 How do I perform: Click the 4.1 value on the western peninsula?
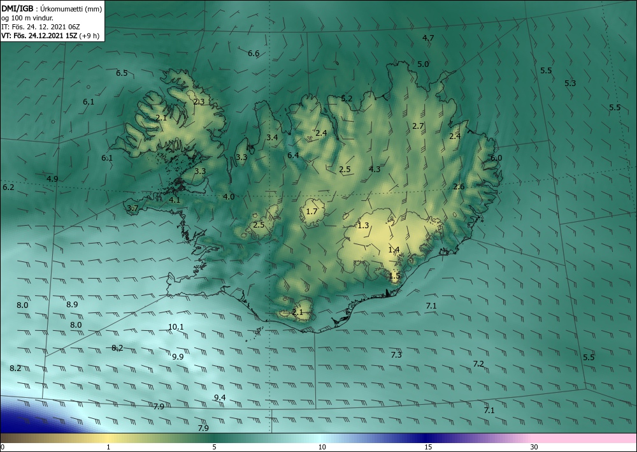click(x=175, y=200)
